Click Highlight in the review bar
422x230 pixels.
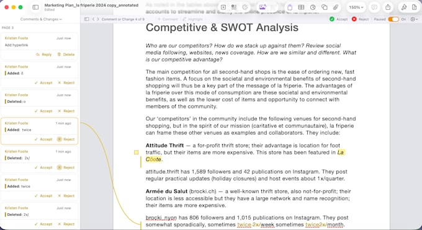(192, 19)
